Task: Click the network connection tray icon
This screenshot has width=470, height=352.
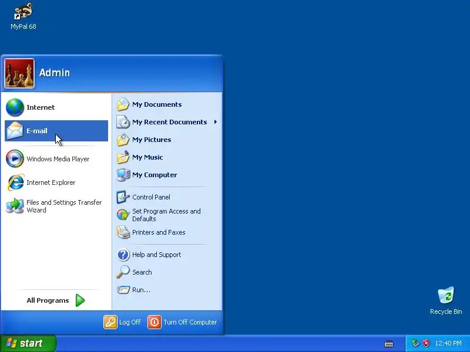Action: pyautogui.click(x=415, y=343)
